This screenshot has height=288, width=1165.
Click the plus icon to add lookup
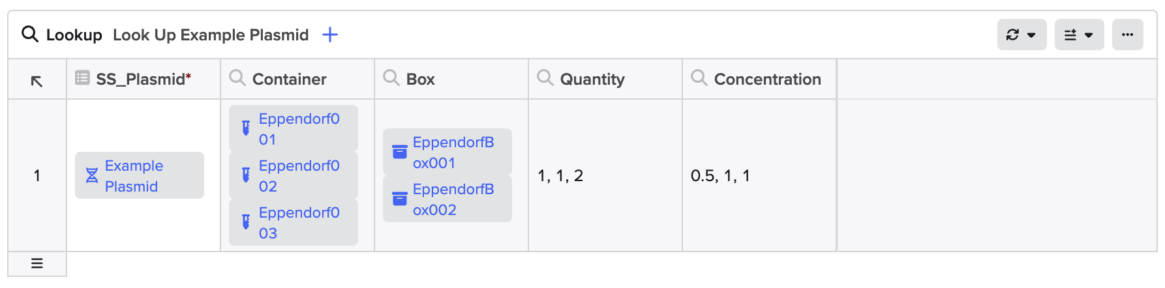click(330, 35)
